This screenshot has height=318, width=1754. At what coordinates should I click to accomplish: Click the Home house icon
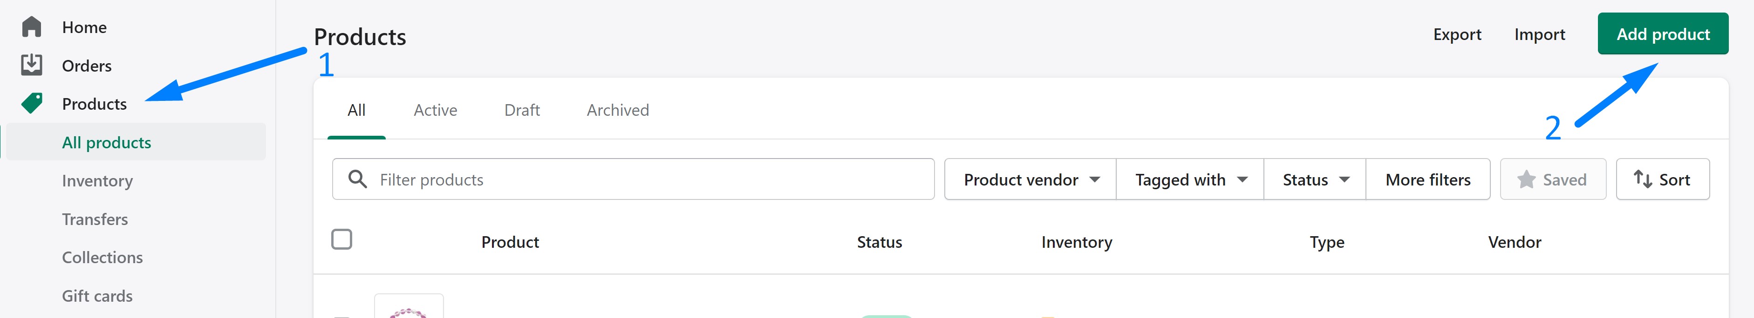click(31, 27)
